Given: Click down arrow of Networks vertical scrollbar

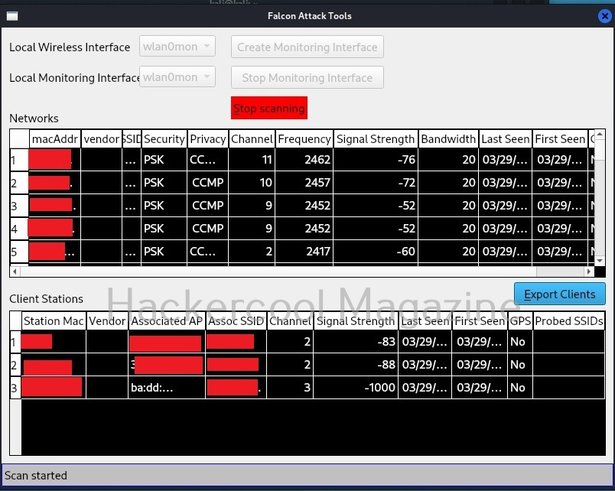Looking at the screenshot, I should (600, 261).
